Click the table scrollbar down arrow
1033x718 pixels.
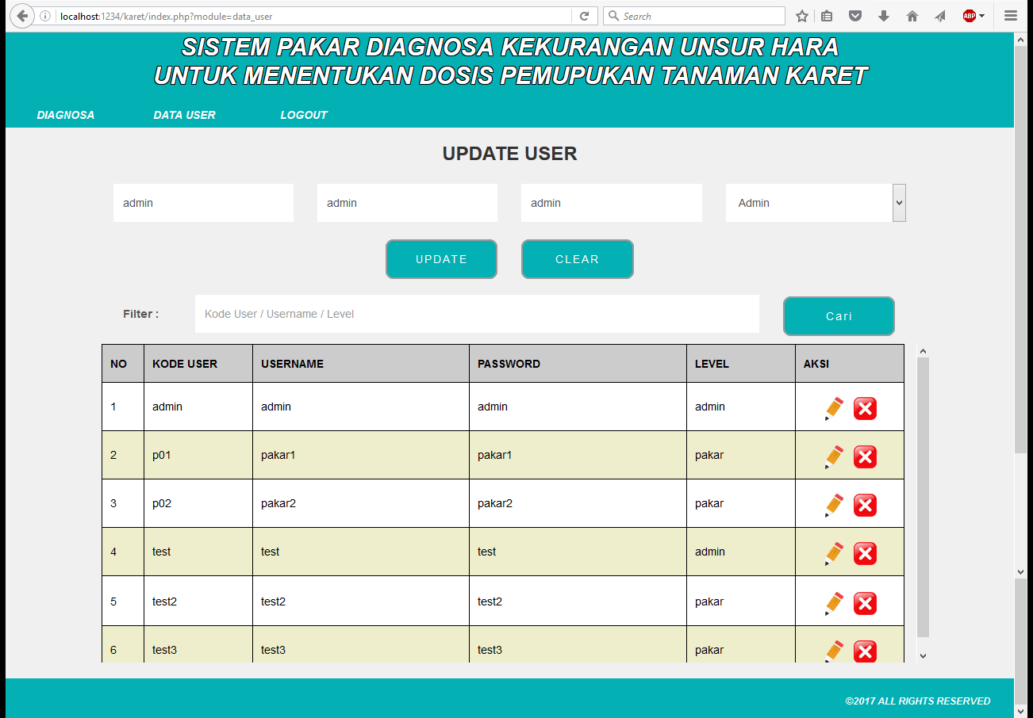coord(923,655)
